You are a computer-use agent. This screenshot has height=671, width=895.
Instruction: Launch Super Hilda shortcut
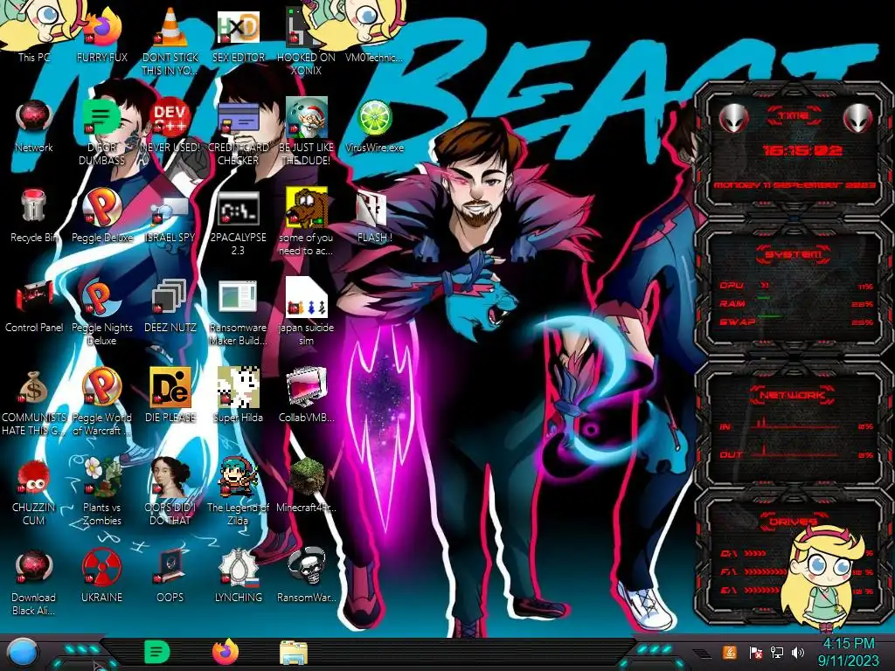[238, 395]
